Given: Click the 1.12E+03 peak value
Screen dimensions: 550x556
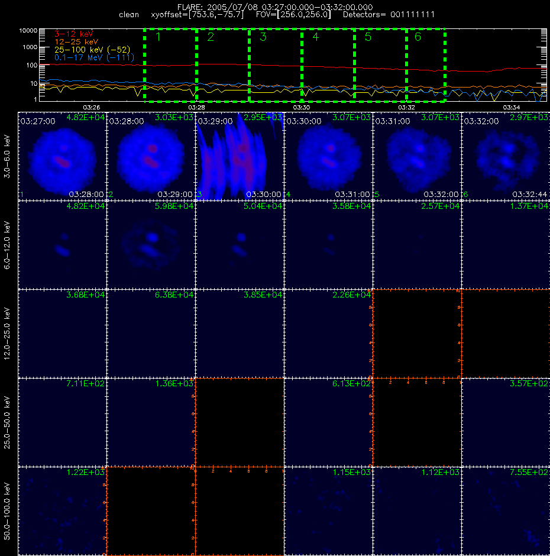Looking at the screenshot, I should coord(440,472).
